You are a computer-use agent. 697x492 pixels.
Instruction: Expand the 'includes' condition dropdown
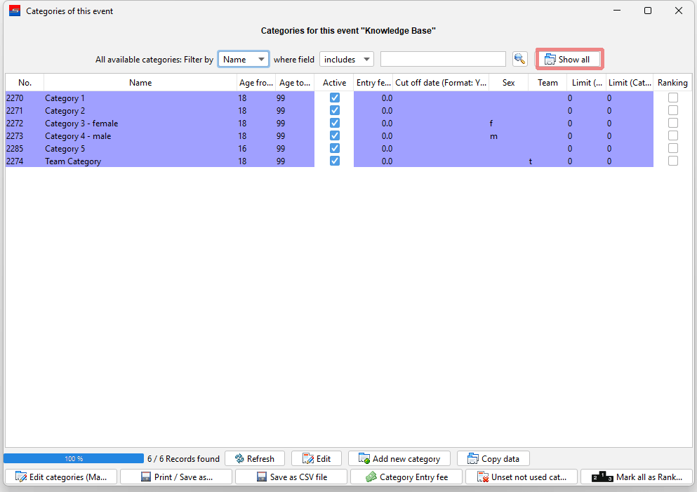(347, 60)
